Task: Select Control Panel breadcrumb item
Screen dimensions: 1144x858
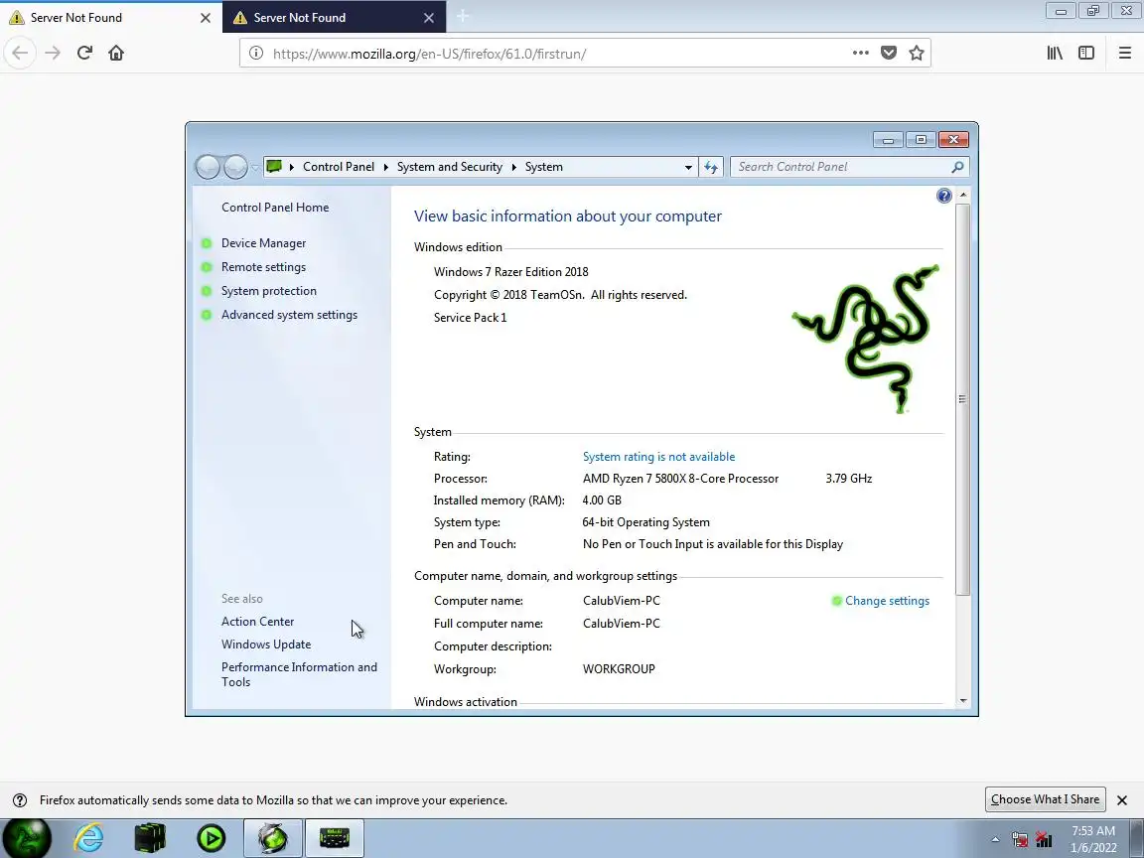Action: coord(339,167)
